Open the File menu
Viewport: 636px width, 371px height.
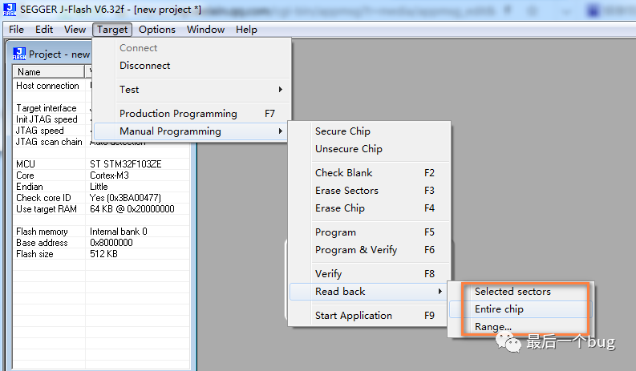tap(16, 30)
